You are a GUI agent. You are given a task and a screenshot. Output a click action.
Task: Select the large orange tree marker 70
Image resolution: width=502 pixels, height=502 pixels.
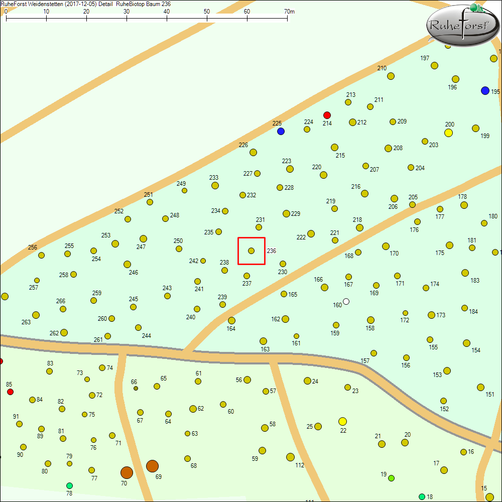(127, 472)
